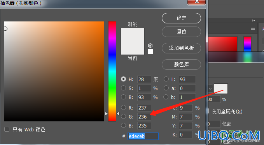Screen dimensions: 264x145
Task: Click inside the large color field square
Action: (54, 71)
